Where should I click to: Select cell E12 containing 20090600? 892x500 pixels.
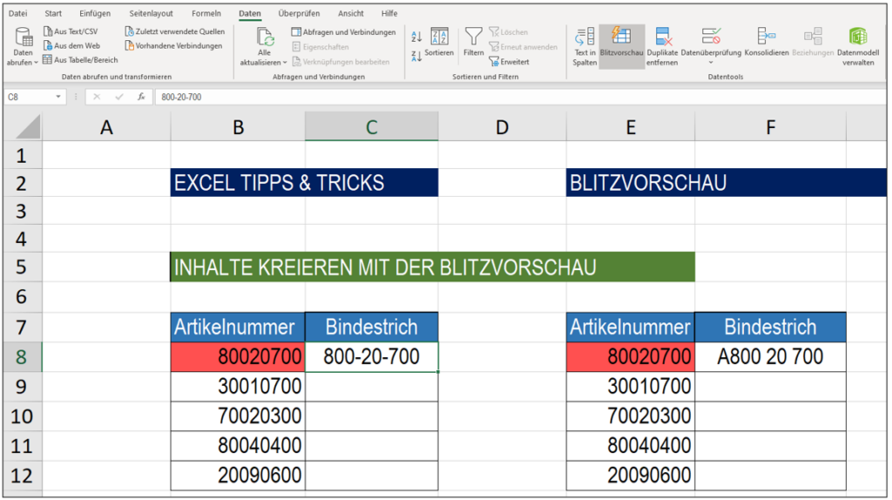(x=631, y=475)
